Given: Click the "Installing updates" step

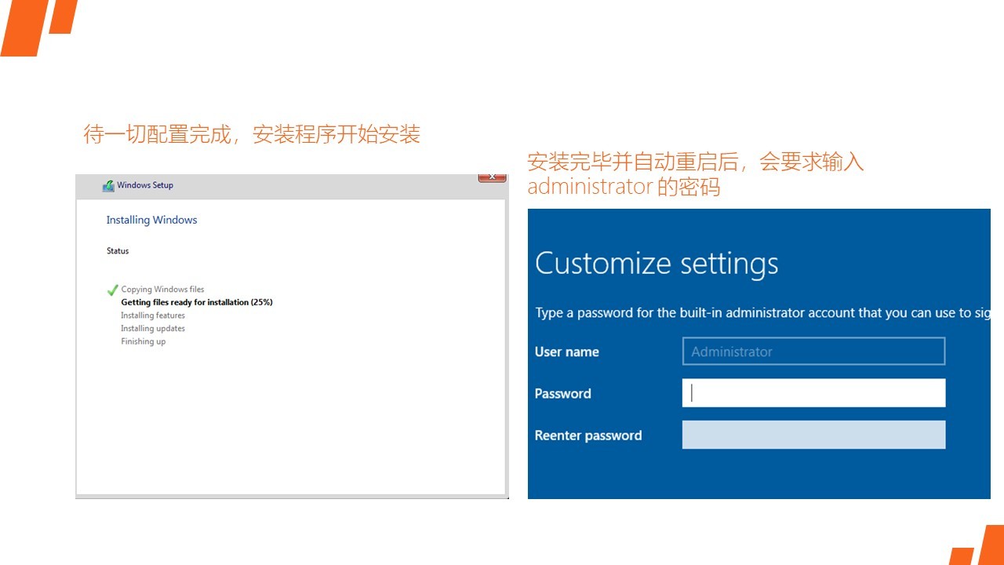Looking at the screenshot, I should 153,329.
